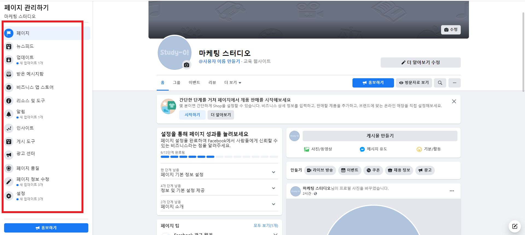Open the 받은 메시지함 inbox icon
This screenshot has width=525, height=235.
click(x=9, y=74)
